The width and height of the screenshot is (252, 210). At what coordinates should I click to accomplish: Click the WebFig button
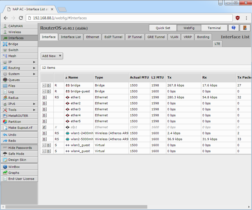(189, 28)
